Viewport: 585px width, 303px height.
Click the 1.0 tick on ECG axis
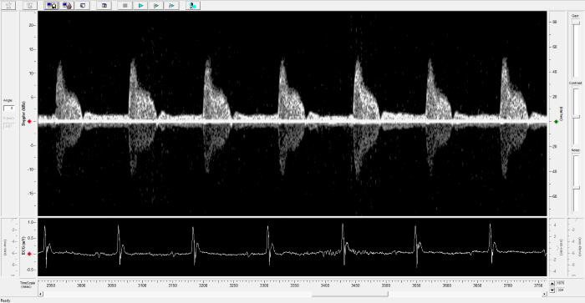31,222
